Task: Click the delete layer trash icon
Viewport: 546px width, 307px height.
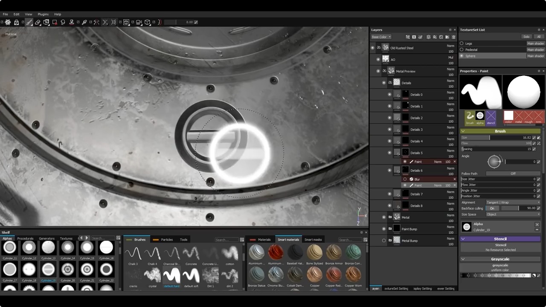Action: coord(453,37)
